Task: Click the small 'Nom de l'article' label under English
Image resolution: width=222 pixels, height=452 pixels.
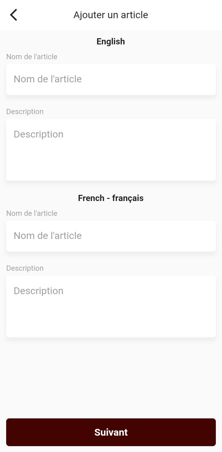Action: pos(32,57)
